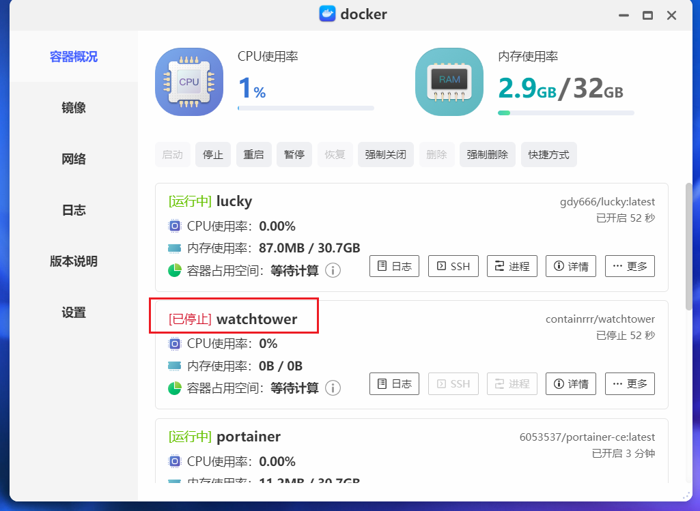
Task: Click the memory usage progress bar
Action: click(x=565, y=112)
